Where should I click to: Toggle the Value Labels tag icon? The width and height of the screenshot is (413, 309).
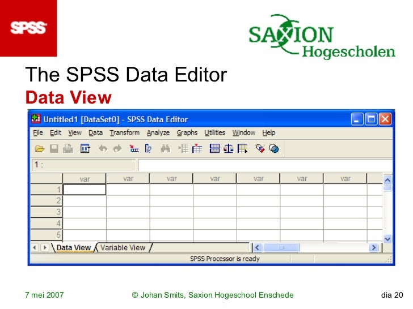tap(260, 149)
